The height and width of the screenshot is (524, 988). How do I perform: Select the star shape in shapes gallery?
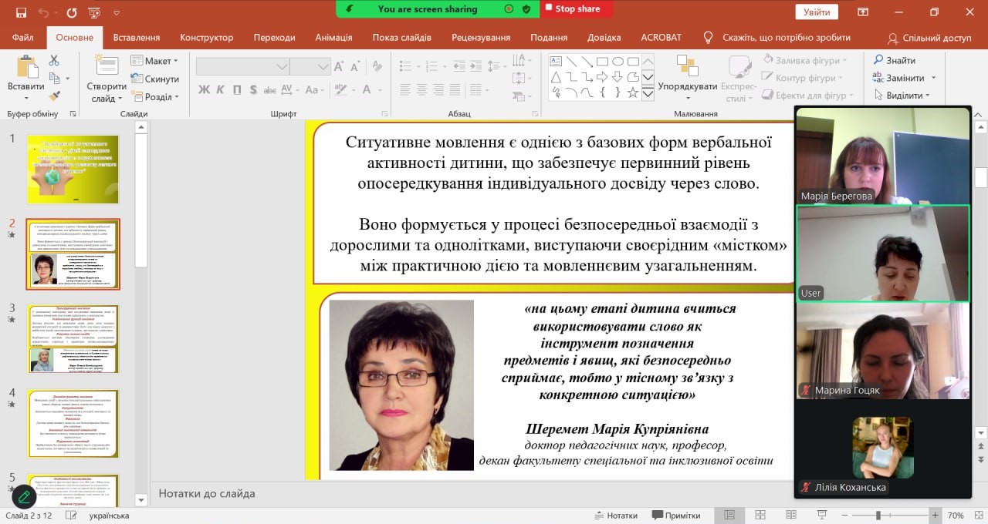[x=633, y=92]
